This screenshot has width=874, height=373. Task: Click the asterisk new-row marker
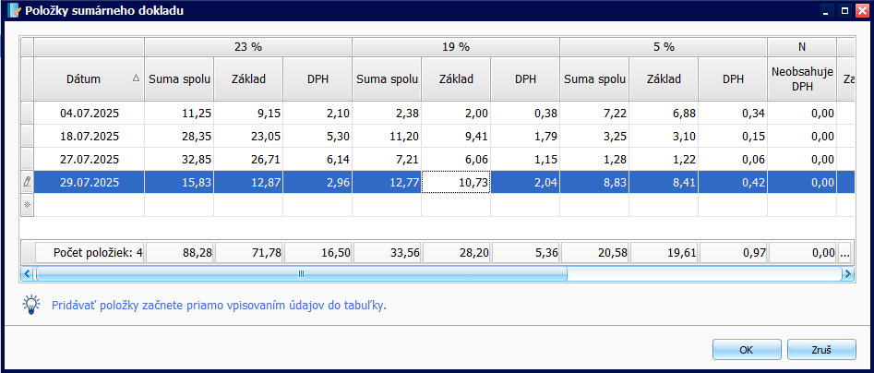(27, 206)
